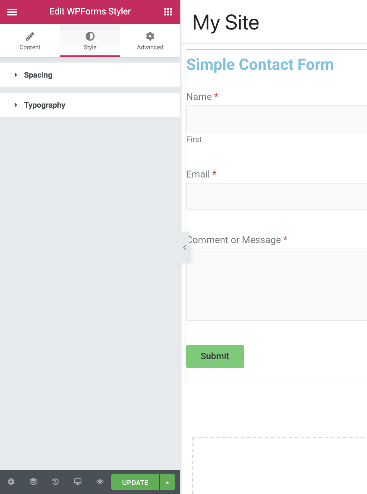Switch to the Content tab
This screenshot has width=367, height=494.
point(30,41)
